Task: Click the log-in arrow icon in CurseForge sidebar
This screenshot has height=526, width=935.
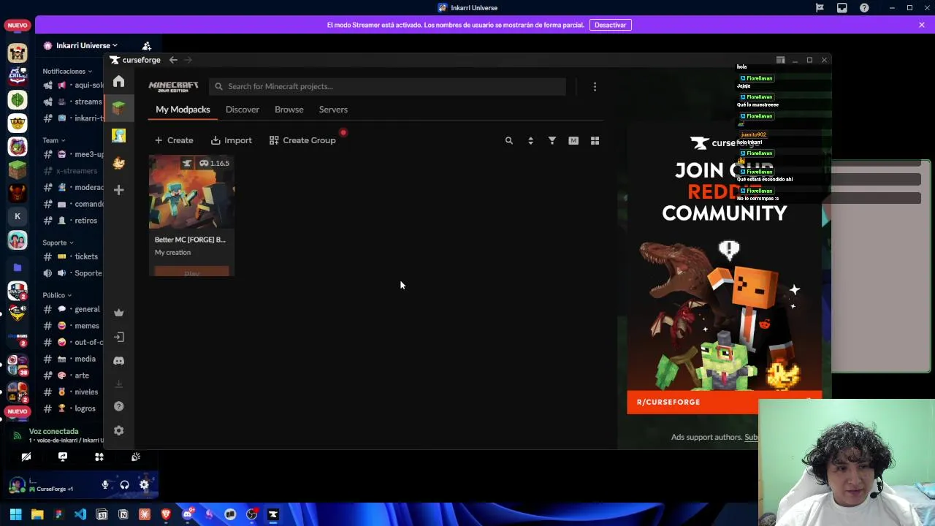Action: click(x=119, y=337)
